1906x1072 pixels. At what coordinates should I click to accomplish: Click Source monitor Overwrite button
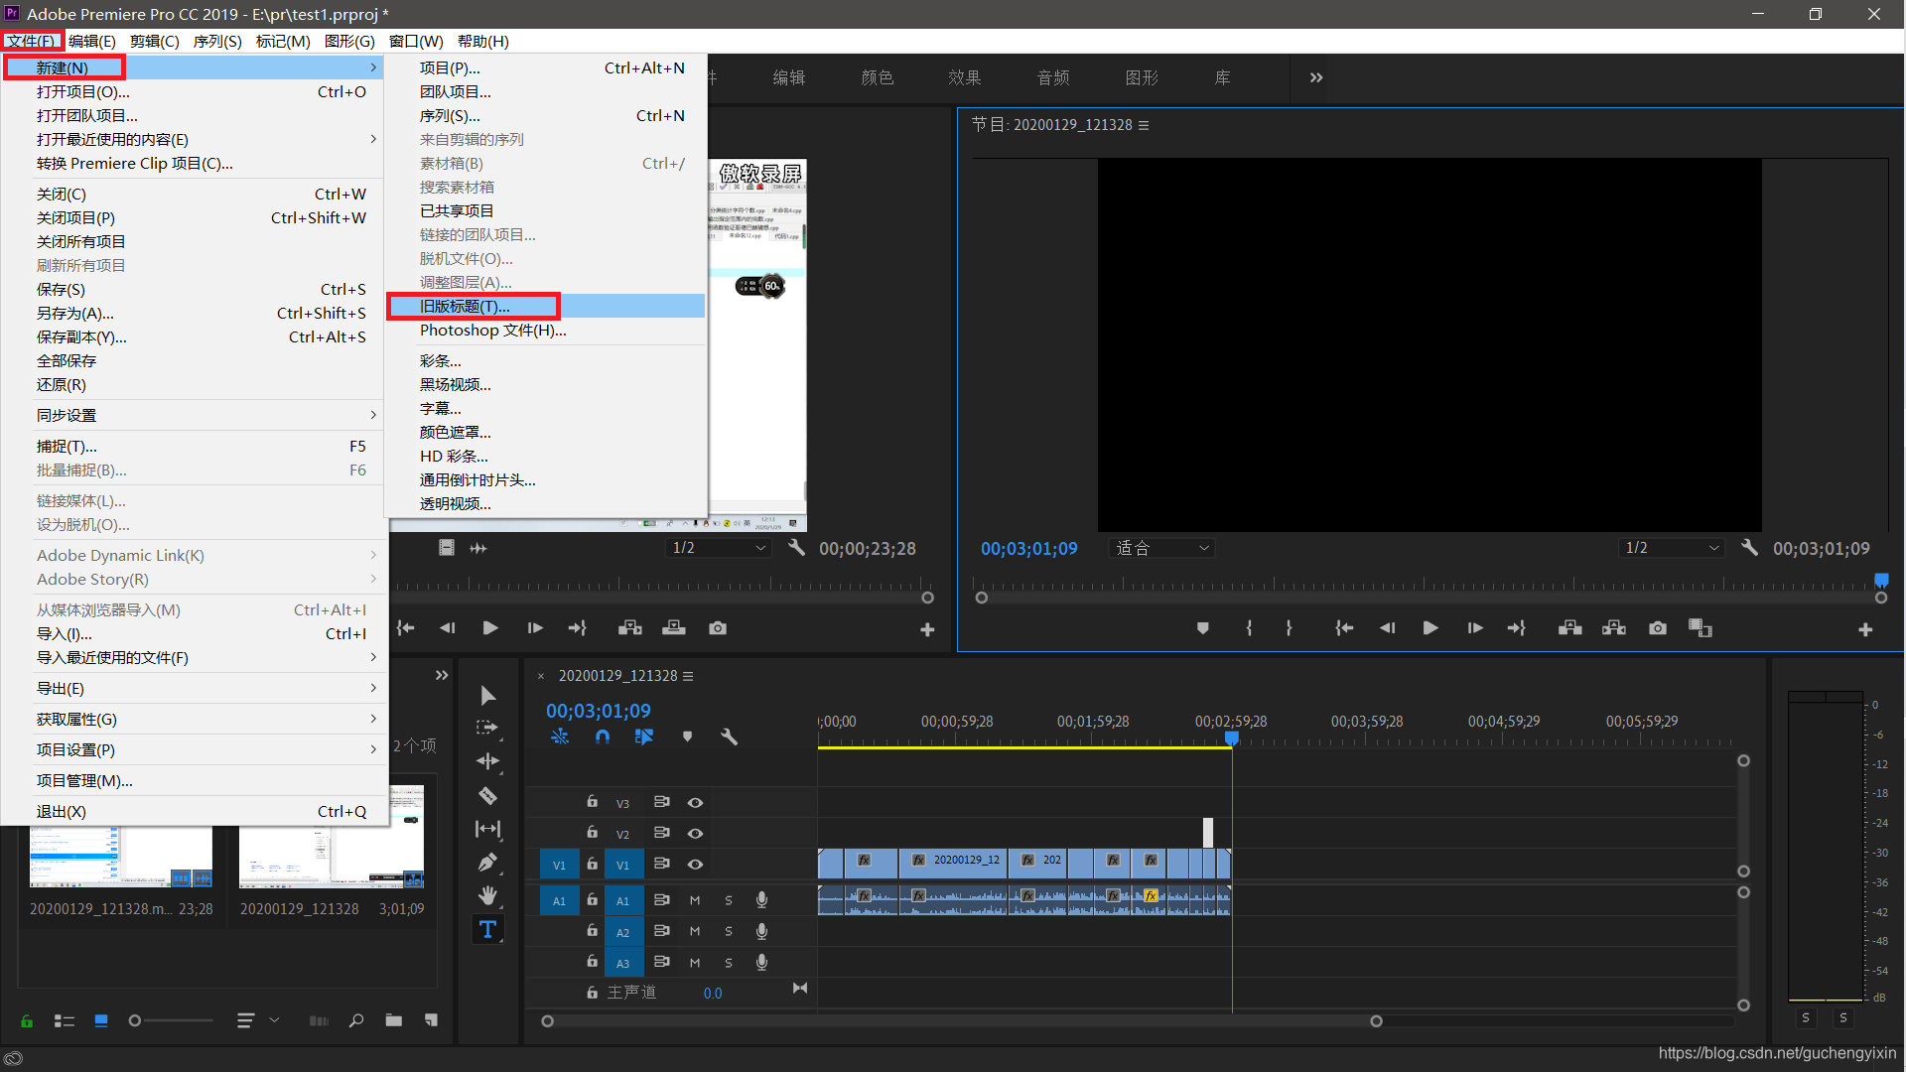coord(674,628)
